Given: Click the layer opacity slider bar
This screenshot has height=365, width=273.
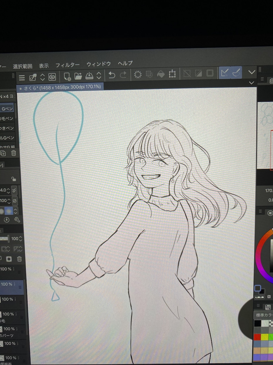Looking at the screenshot, I should click(x=4, y=238).
